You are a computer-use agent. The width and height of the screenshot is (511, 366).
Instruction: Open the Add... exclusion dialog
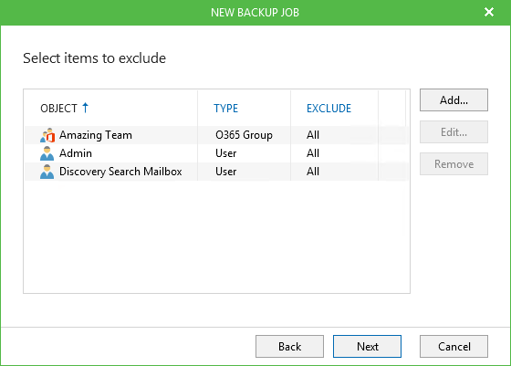point(454,100)
